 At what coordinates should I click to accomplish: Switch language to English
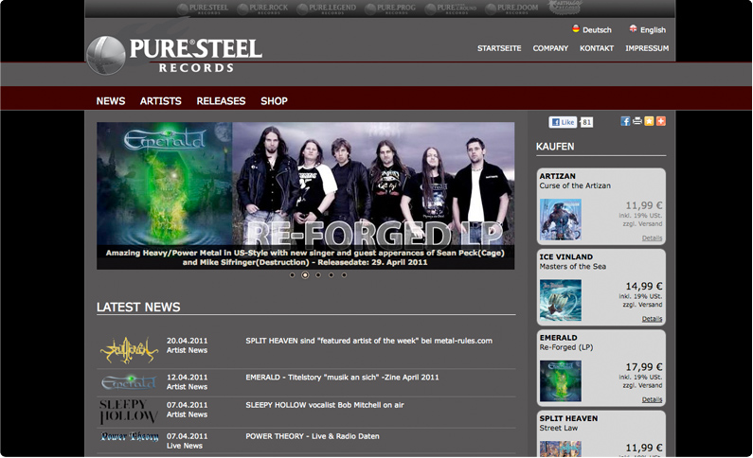(x=647, y=29)
